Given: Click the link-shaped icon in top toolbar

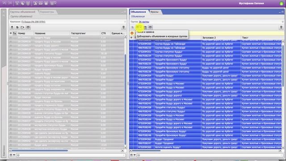Looking at the screenshot, I should coord(41,4).
